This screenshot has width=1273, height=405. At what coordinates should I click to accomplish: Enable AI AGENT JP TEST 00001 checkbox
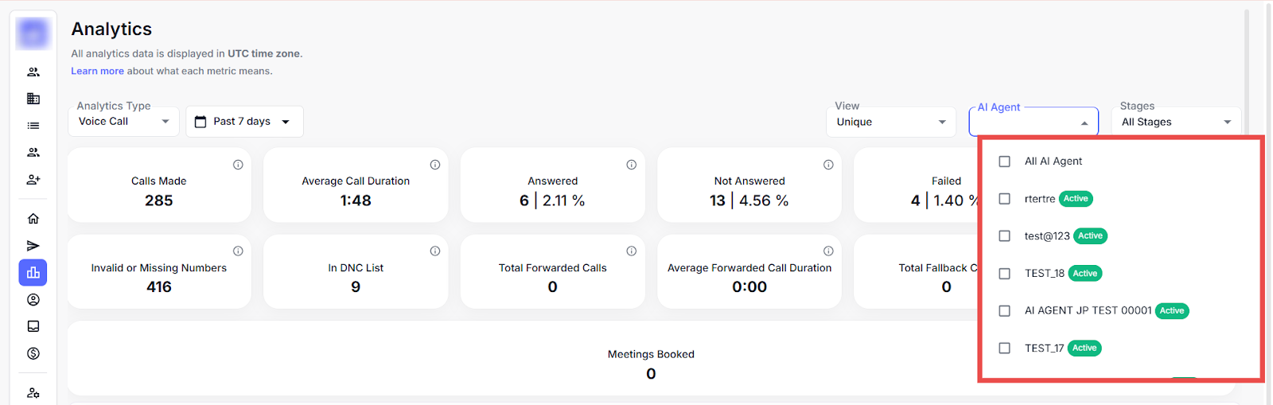(1005, 311)
